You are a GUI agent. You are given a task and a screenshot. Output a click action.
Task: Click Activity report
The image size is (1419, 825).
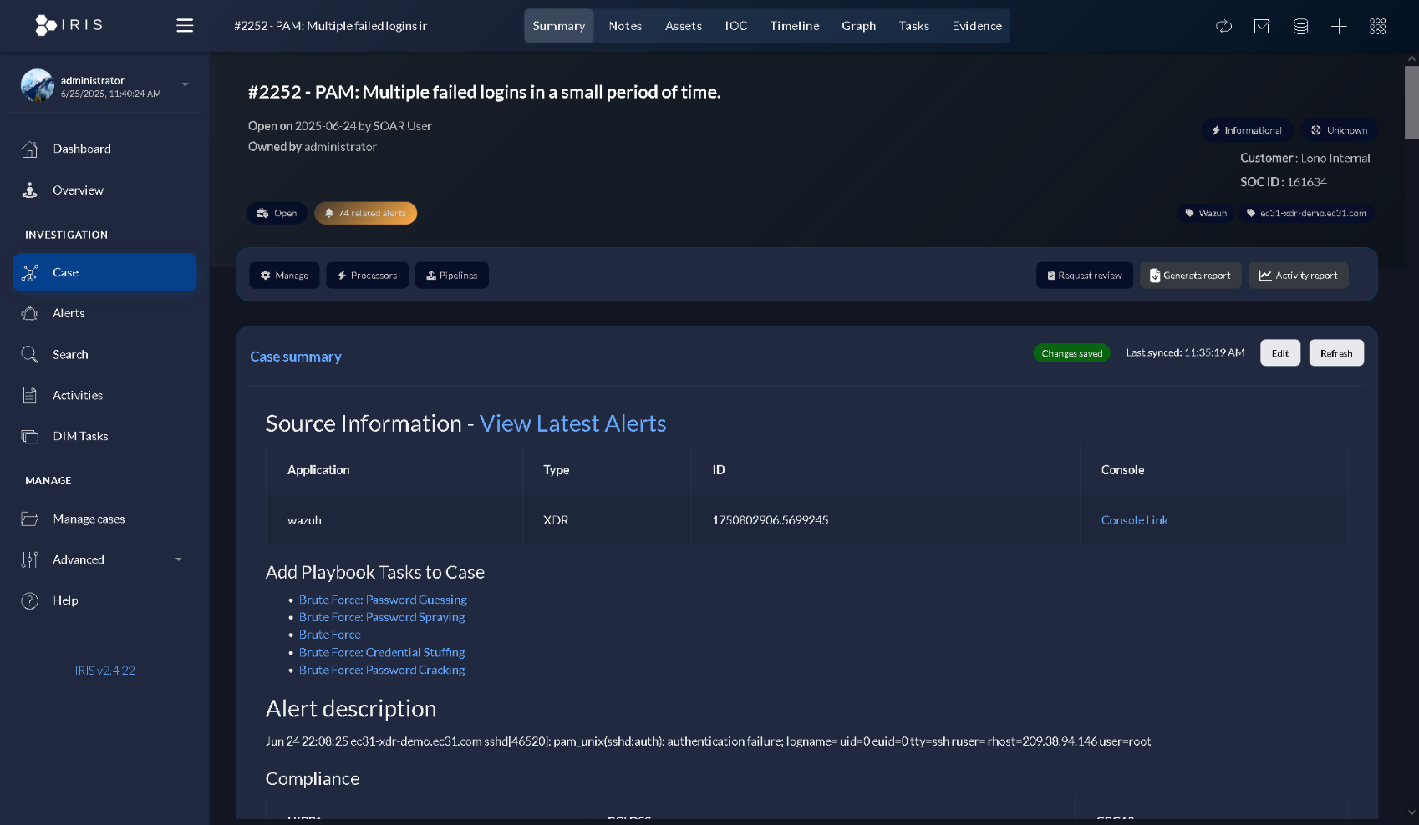(1298, 276)
